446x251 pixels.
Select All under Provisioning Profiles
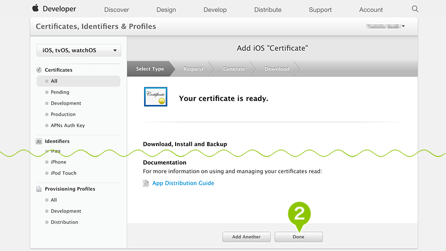[54, 200]
